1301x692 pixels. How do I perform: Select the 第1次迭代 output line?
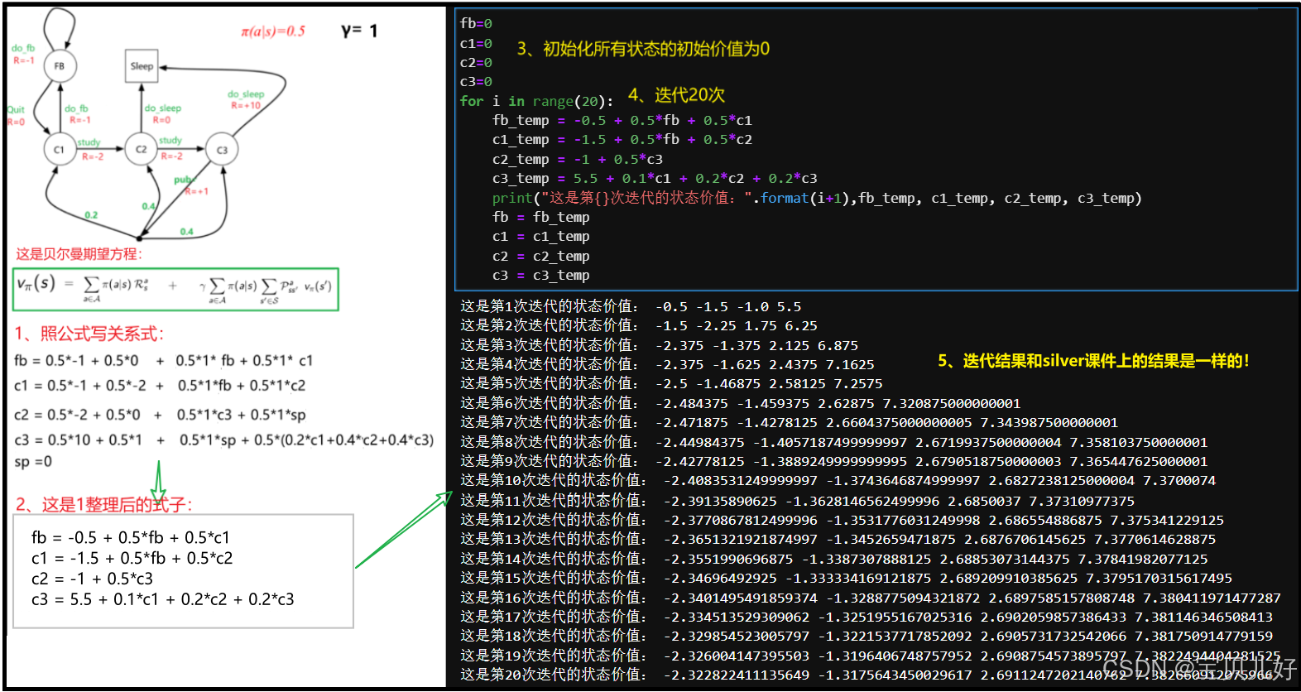pyautogui.click(x=631, y=306)
